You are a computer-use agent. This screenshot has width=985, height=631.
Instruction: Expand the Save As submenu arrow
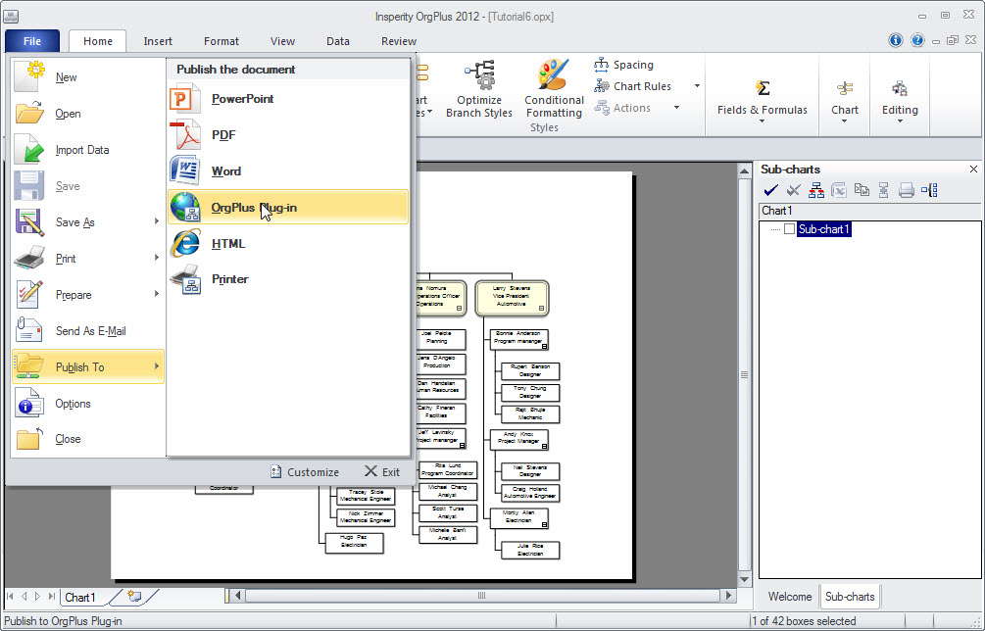(x=157, y=221)
